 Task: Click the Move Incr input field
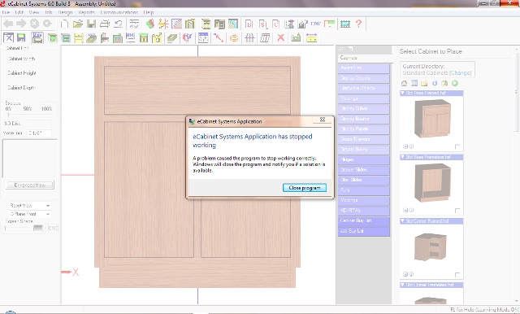coord(40,133)
